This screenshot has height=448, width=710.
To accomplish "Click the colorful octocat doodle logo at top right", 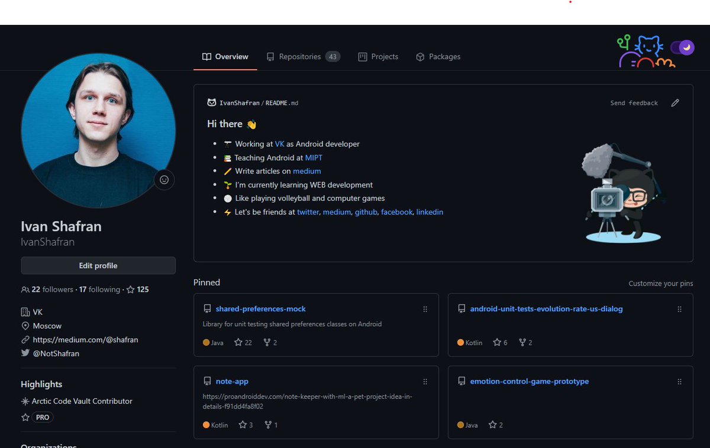I will click(646, 51).
